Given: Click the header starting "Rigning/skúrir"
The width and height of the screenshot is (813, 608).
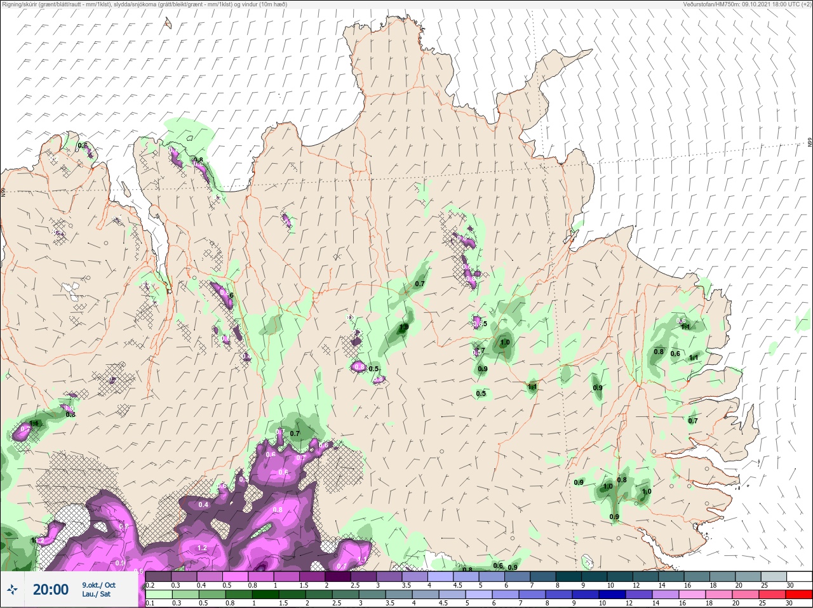Looking at the screenshot, I should 145,4.
